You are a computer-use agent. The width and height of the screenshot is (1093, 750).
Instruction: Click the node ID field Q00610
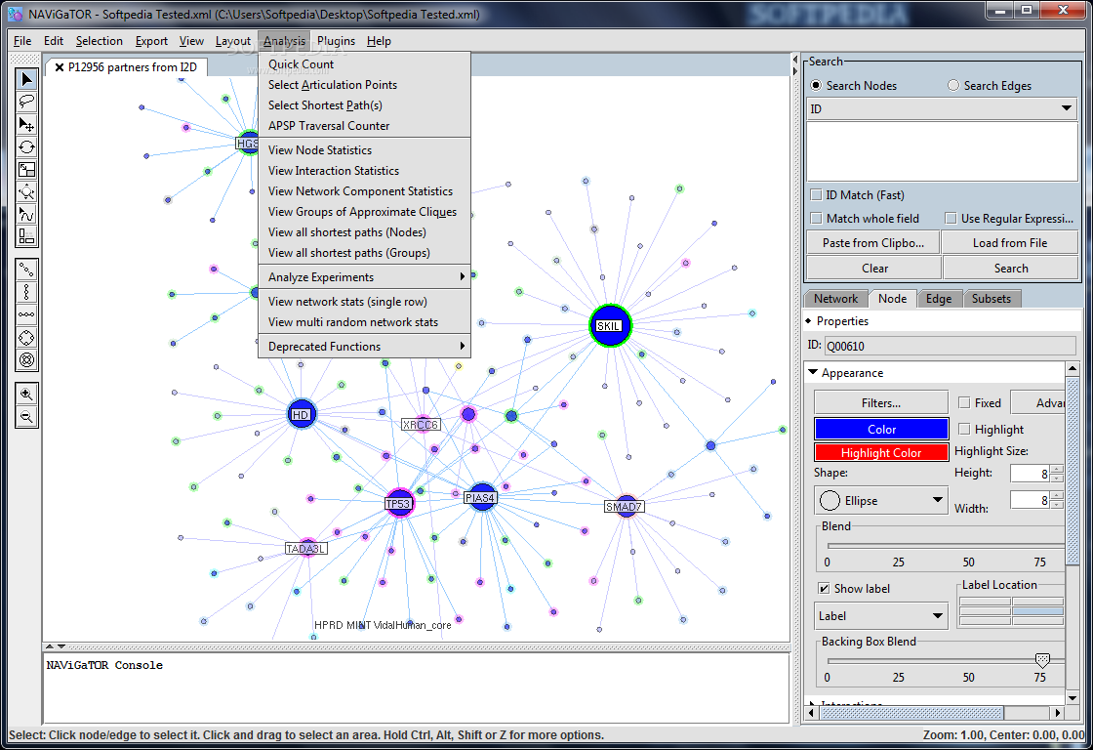[951, 346]
